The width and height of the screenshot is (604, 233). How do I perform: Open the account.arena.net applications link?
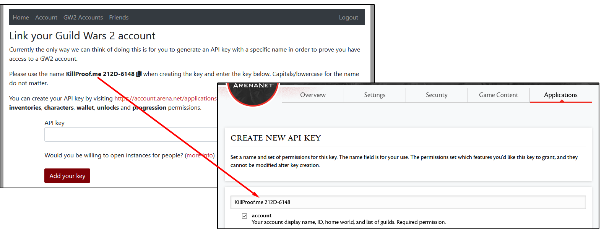pos(166,99)
